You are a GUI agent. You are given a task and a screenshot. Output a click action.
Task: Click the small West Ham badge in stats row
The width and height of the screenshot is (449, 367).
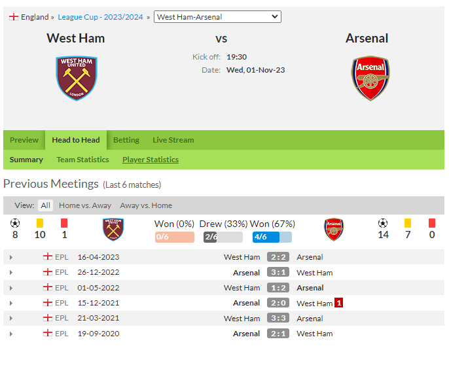pyautogui.click(x=113, y=230)
